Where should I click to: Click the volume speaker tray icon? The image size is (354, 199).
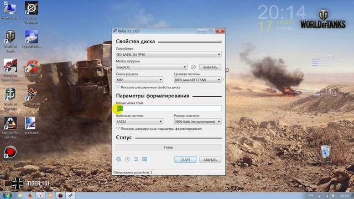[333, 196]
